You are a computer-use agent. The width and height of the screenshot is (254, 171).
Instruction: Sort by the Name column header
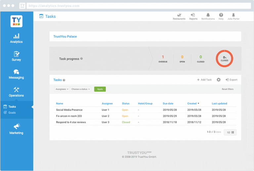(60, 104)
